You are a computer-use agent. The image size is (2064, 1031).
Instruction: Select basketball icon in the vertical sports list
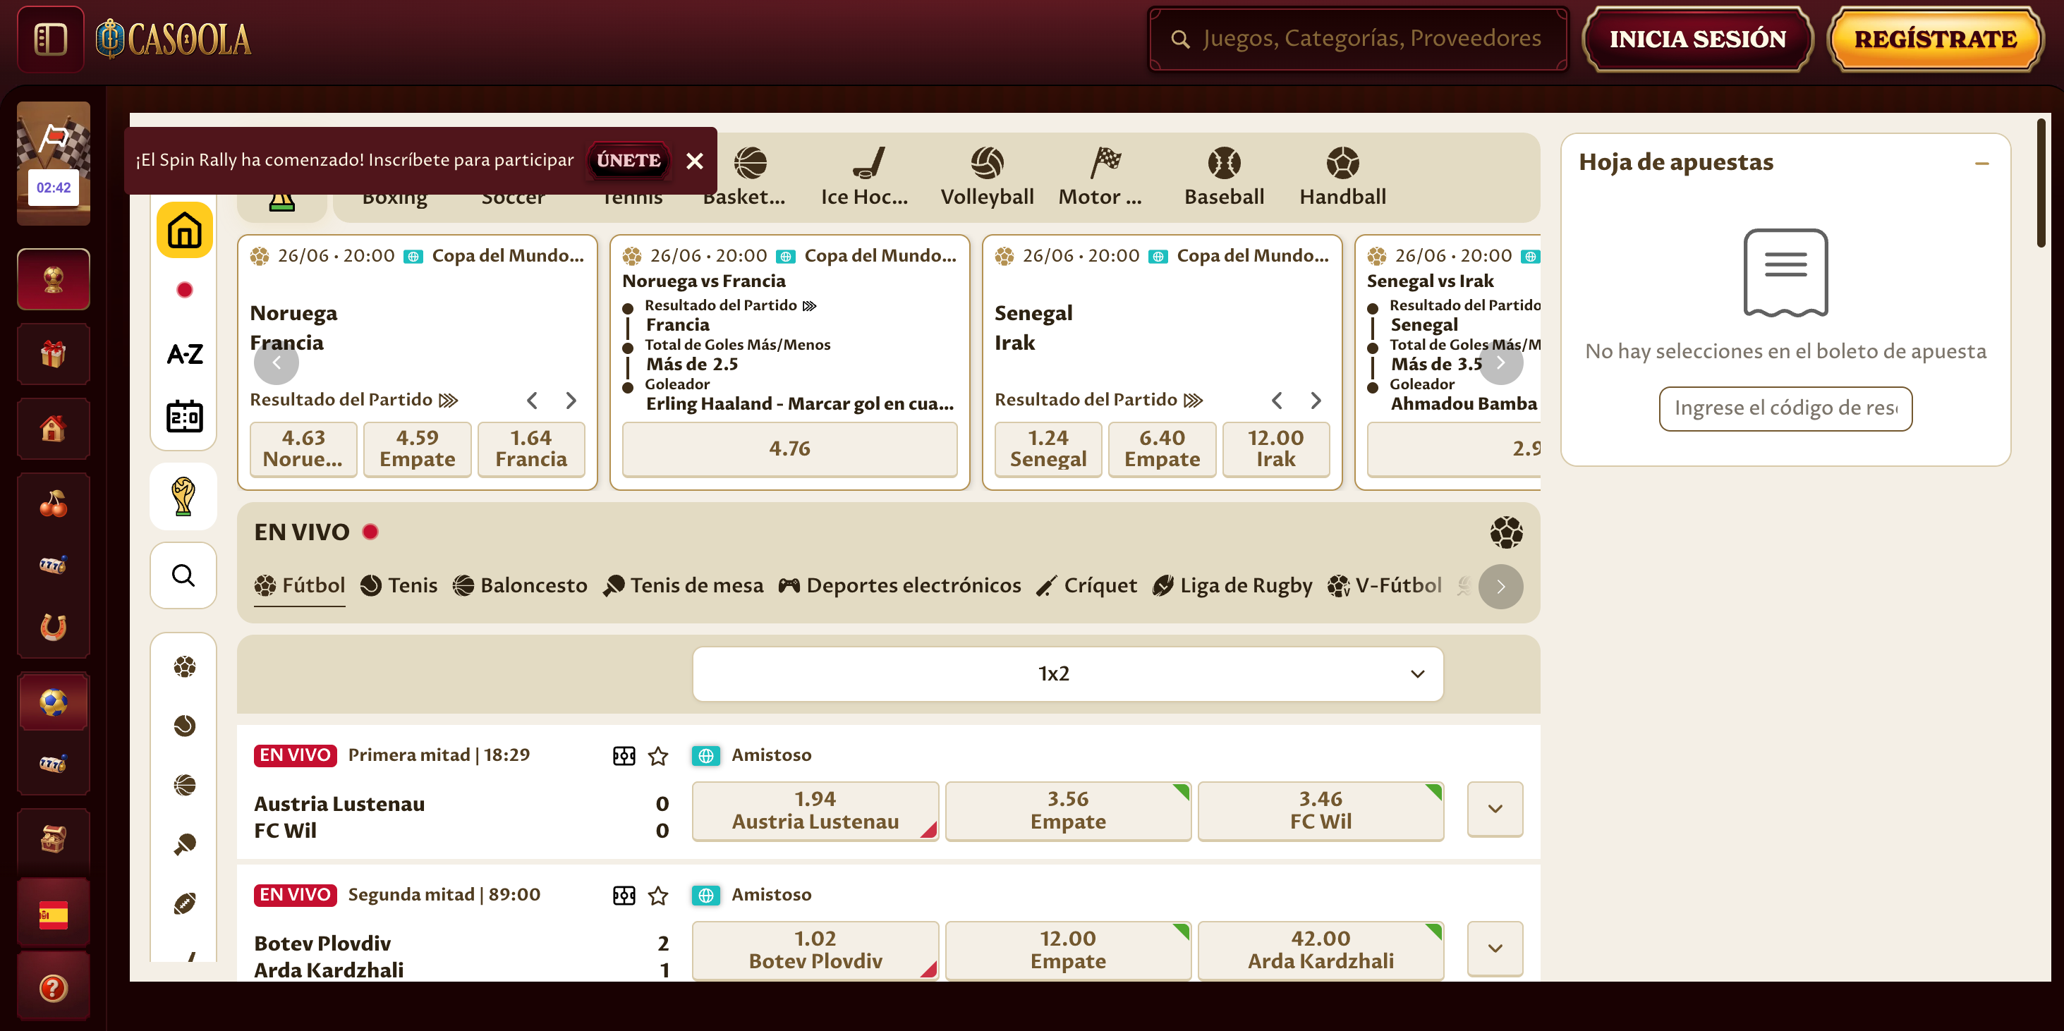coord(184,785)
